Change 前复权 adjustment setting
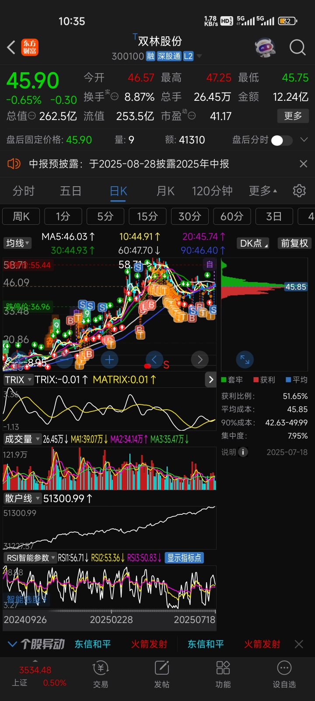Screen dimensions: 315x701 point(294,243)
